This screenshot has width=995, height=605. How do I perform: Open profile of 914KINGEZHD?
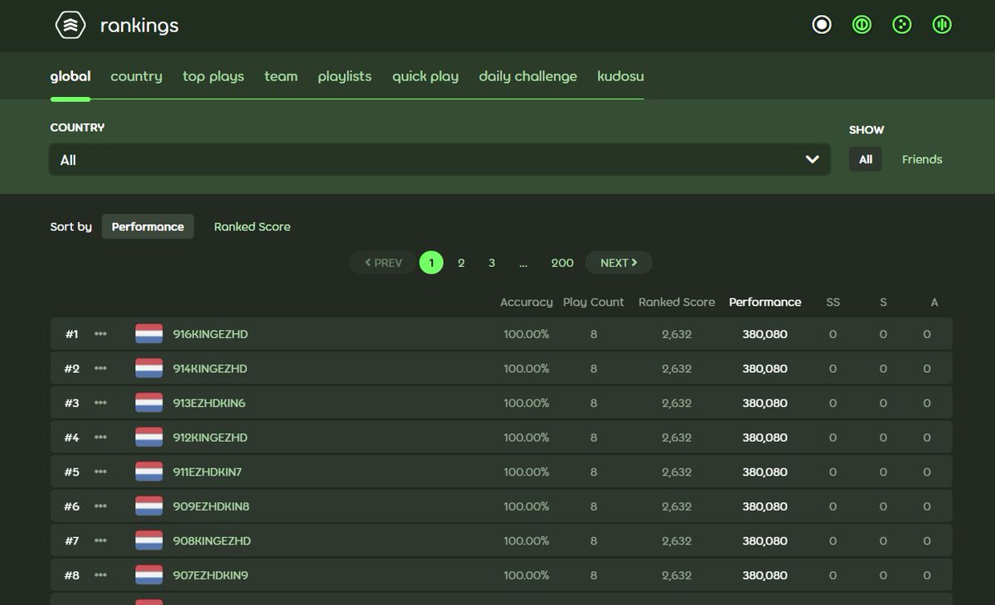tap(210, 368)
